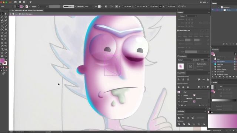The width and height of the screenshot is (237, 133).
Task: Click the Unite shape mode in Pathfinder
Action: (178, 118)
